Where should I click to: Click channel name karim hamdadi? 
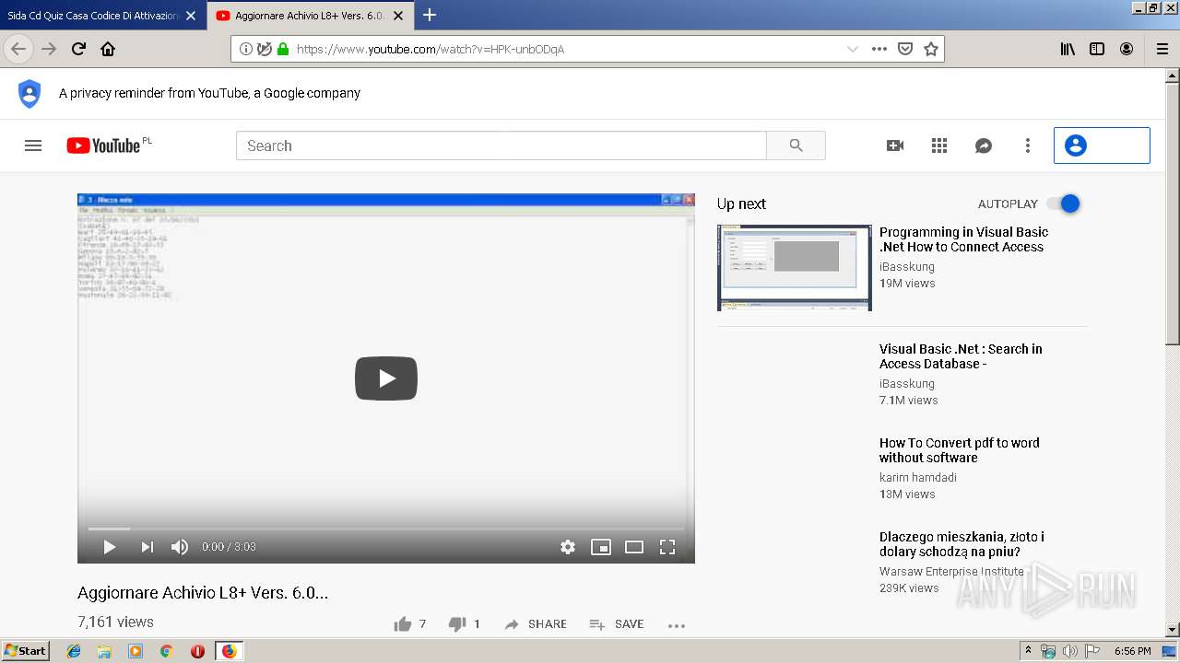(x=918, y=478)
